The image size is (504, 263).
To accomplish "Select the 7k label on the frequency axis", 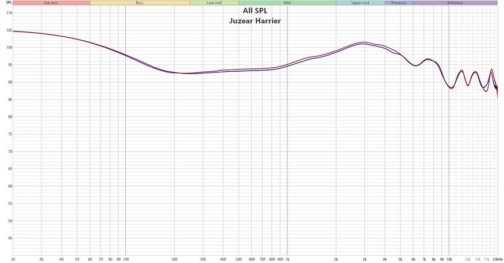I will pyautogui.click(x=424, y=259).
